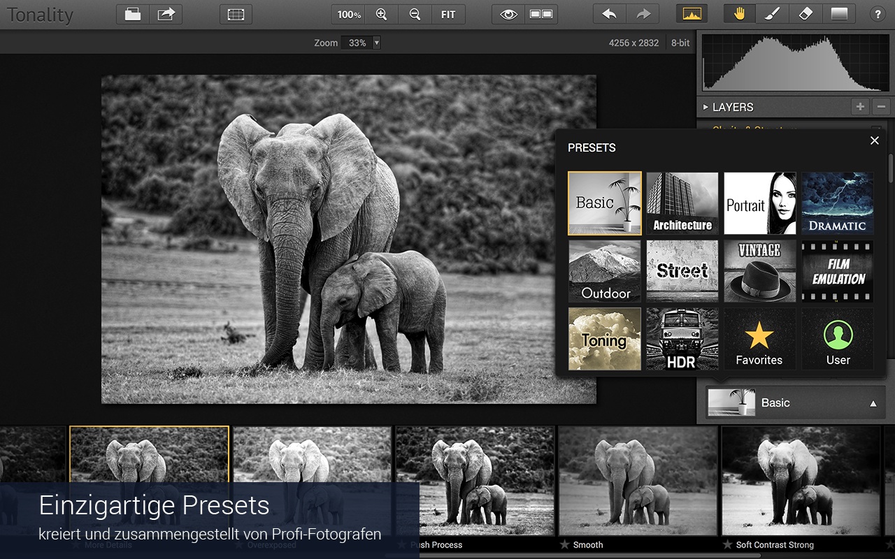The width and height of the screenshot is (895, 559).
Task: Select the Dramatic preset category
Action: [x=838, y=203]
